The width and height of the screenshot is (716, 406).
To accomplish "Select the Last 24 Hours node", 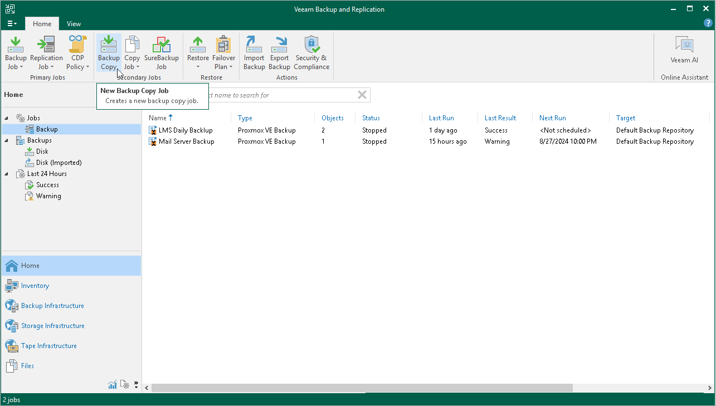I will coord(46,174).
